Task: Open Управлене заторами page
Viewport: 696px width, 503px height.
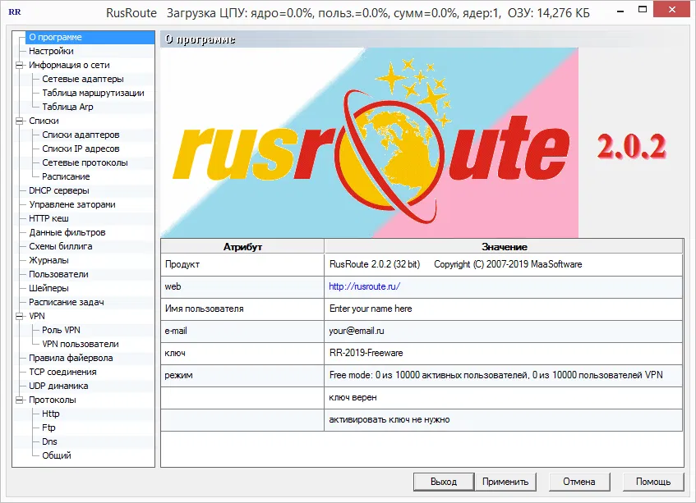Action: pos(72,205)
